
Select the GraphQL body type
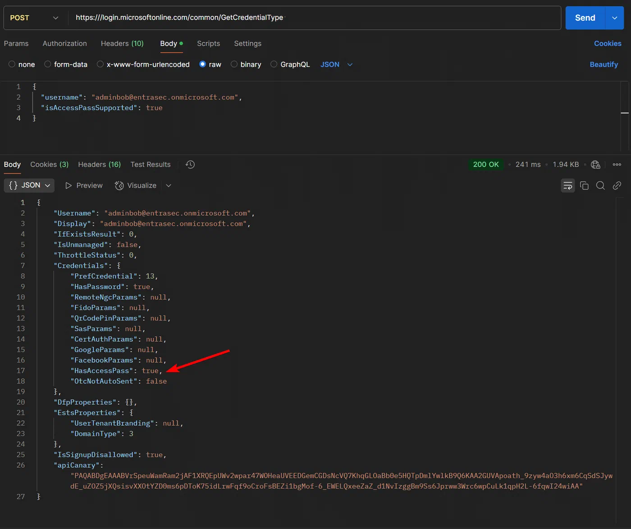click(290, 64)
